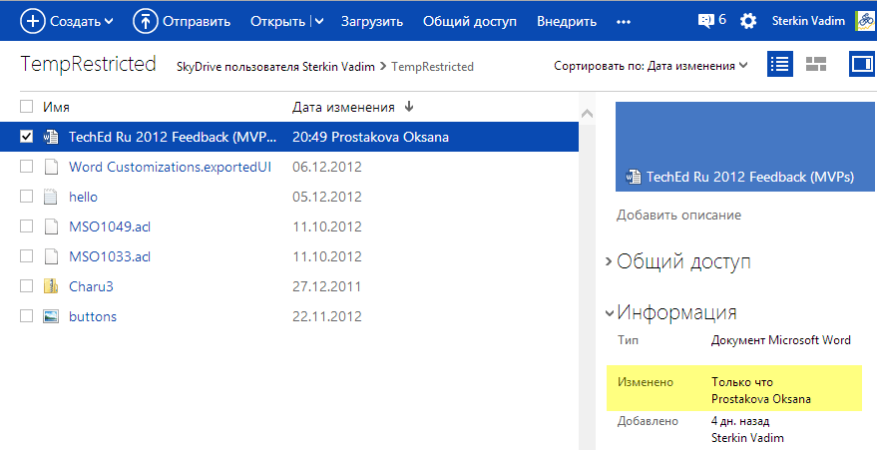
Task: Go to SkyDrive пользователя Sterkin Vadim breadcrumb
Action: click(275, 67)
